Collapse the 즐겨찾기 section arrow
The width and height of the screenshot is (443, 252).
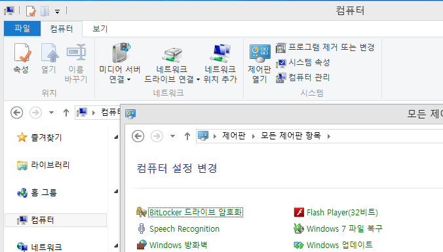[x=116, y=137]
